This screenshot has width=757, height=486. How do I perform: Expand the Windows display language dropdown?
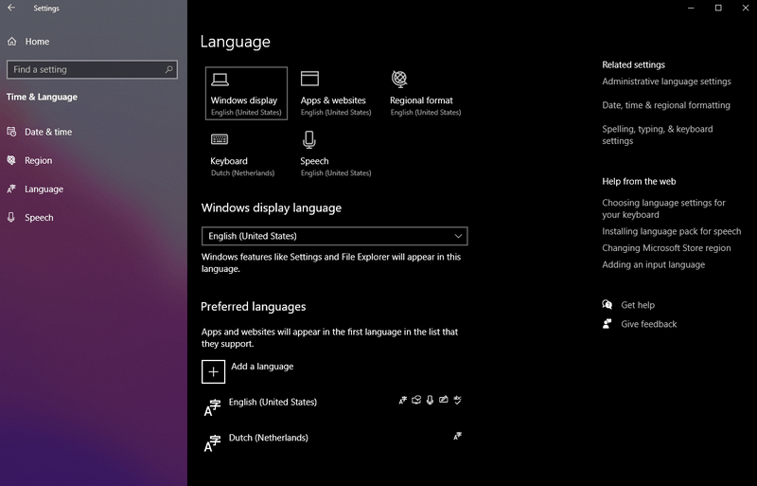point(335,236)
